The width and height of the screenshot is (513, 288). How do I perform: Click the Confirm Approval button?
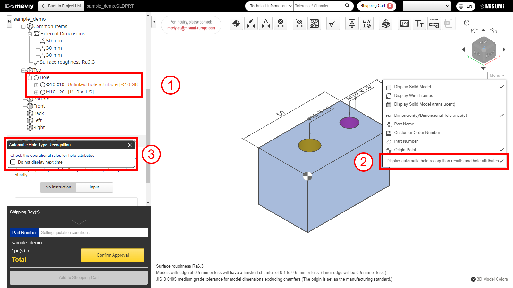(x=113, y=255)
